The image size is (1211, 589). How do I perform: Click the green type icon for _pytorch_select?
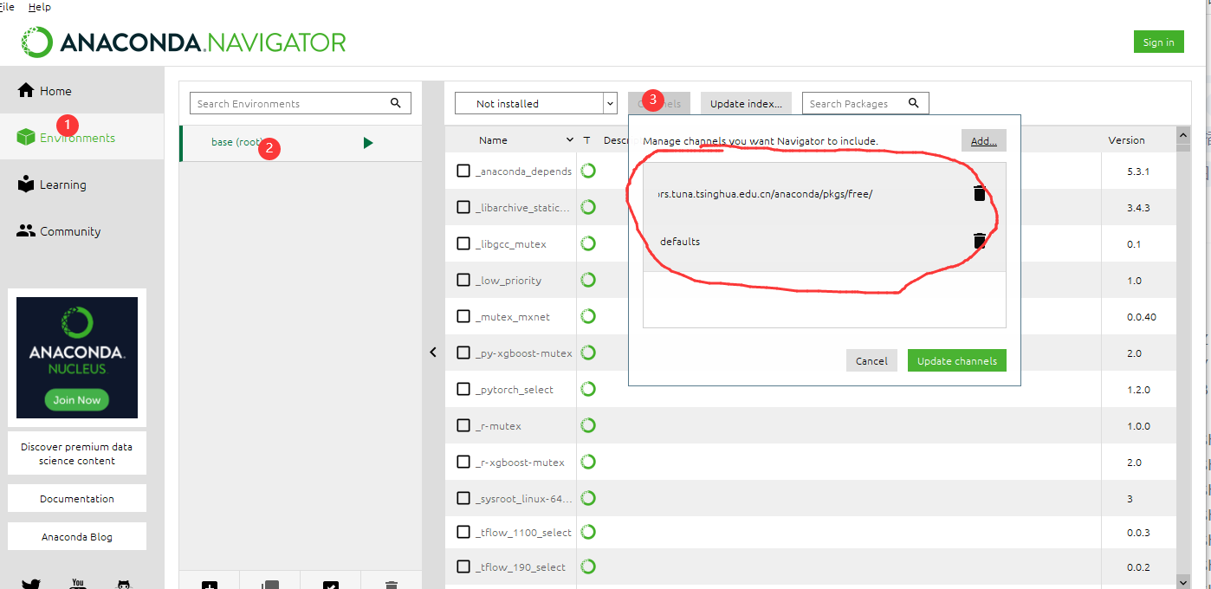coord(588,389)
